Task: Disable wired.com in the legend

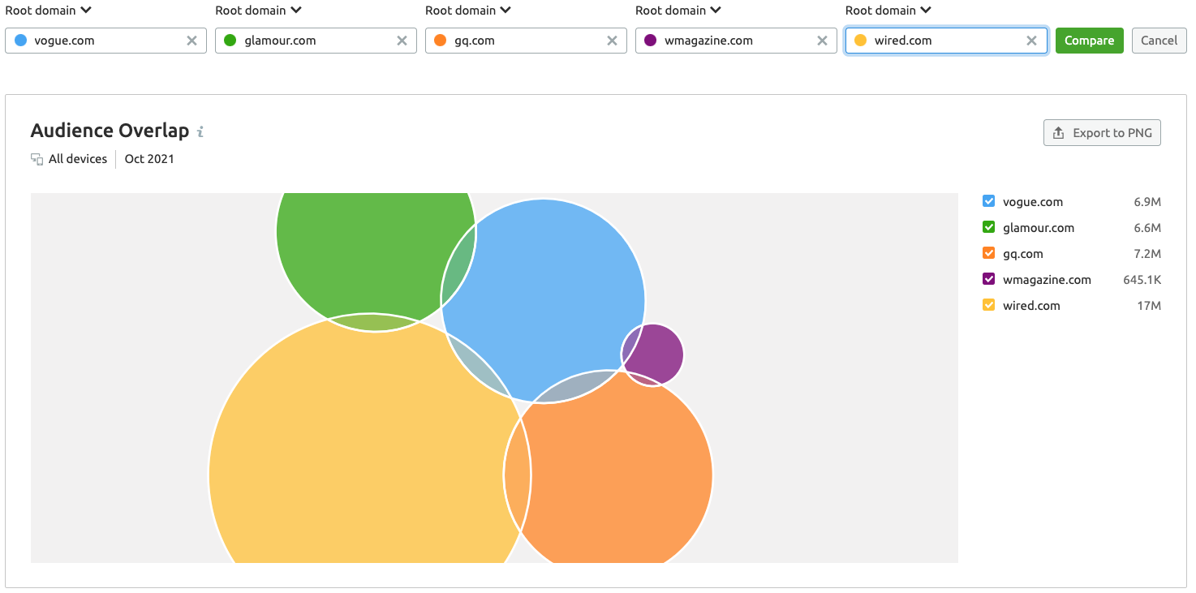Action: pos(988,305)
